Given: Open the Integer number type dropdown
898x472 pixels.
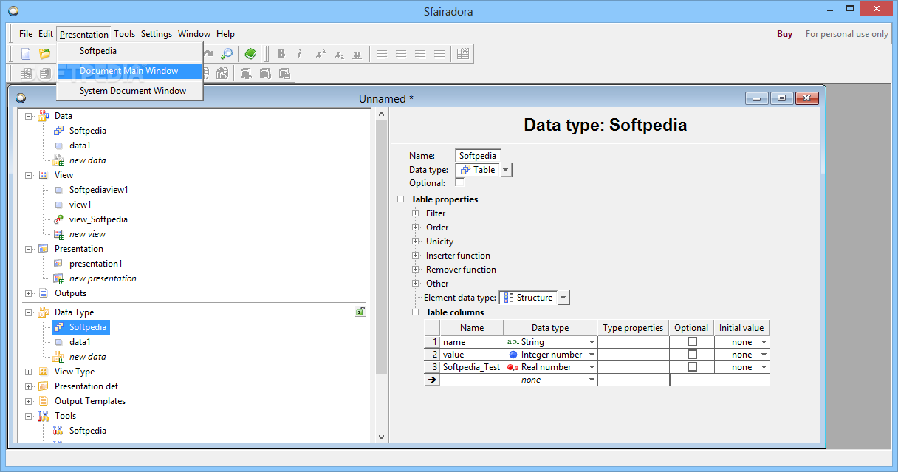Looking at the screenshot, I should [592, 355].
